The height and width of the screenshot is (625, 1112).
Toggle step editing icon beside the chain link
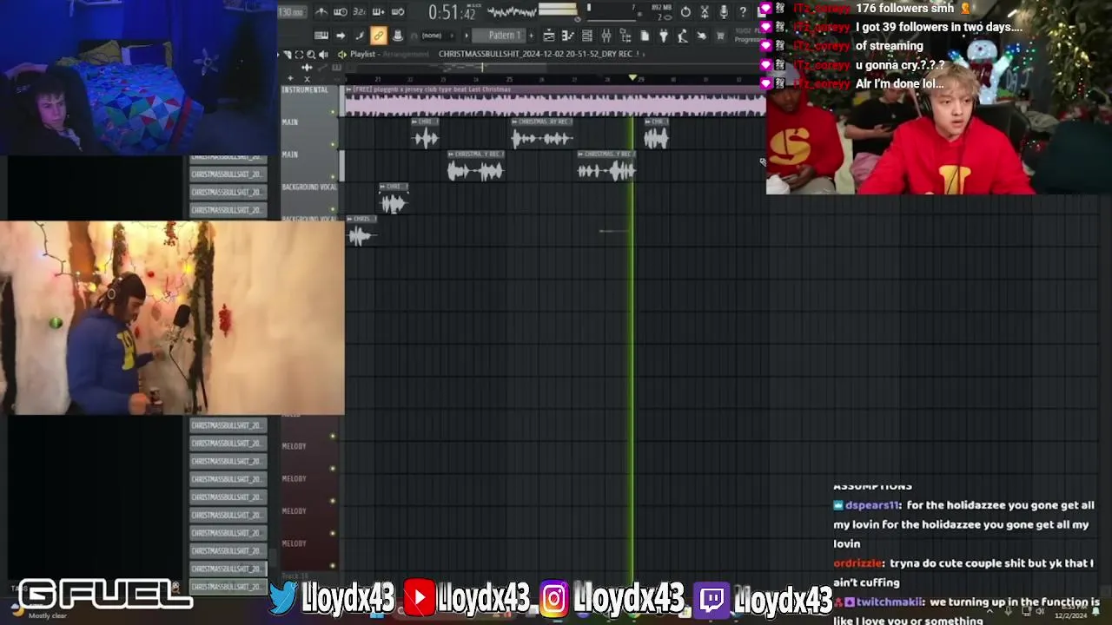point(360,36)
